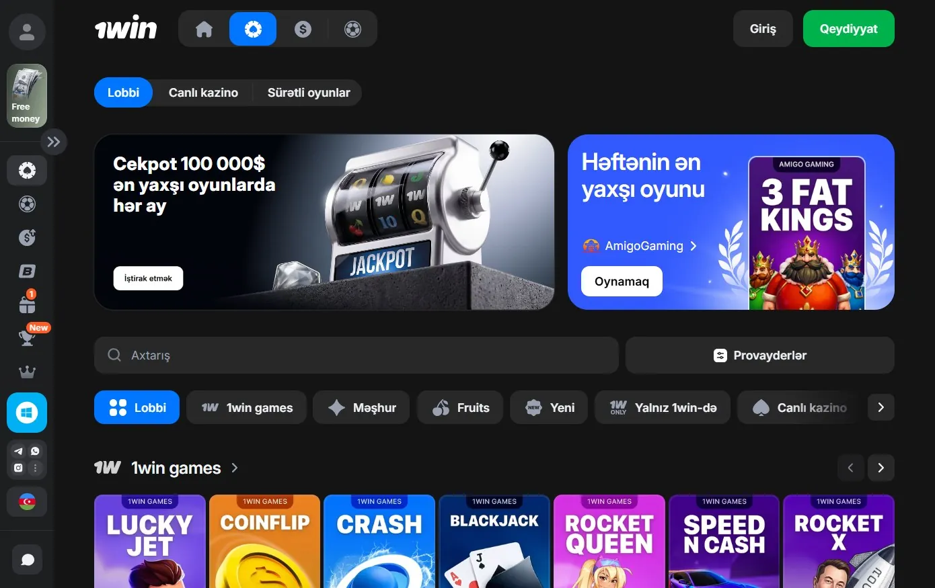
Task: Select the soccer ball icon in top navigation
Action: pos(352,29)
